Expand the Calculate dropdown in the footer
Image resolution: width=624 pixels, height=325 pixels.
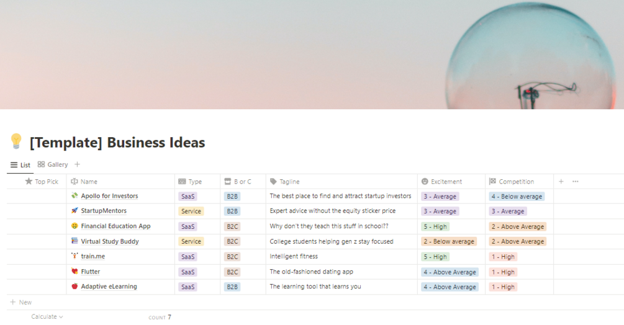click(x=47, y=317)
